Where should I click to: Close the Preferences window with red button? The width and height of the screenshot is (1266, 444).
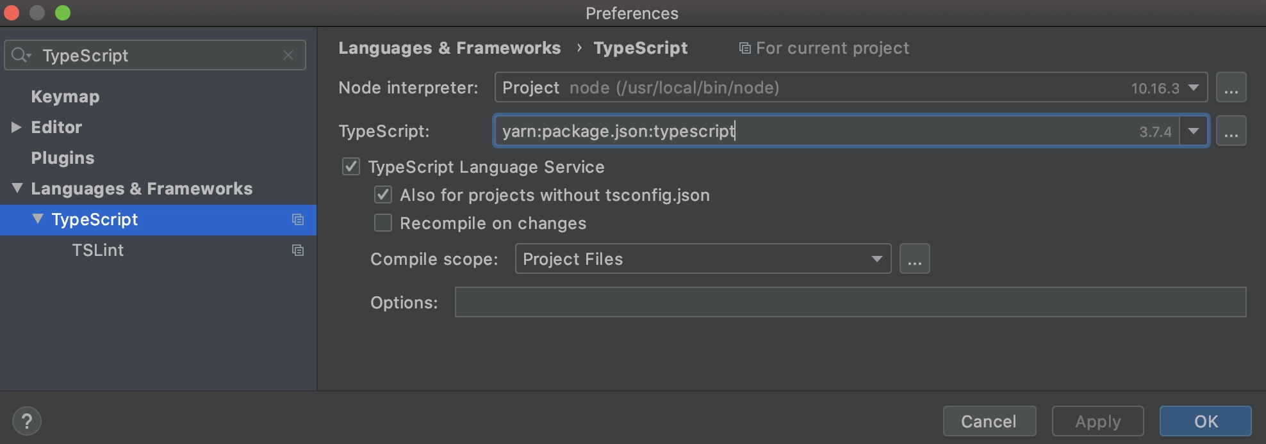12,13
